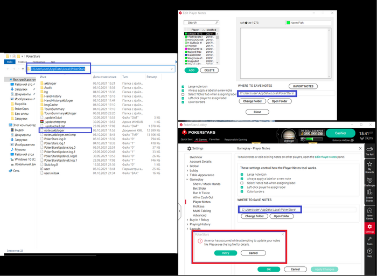Screen dimensions: 377x276
Task: Click the player list scrollbar down arrow
Action: [x=218, y=63]
